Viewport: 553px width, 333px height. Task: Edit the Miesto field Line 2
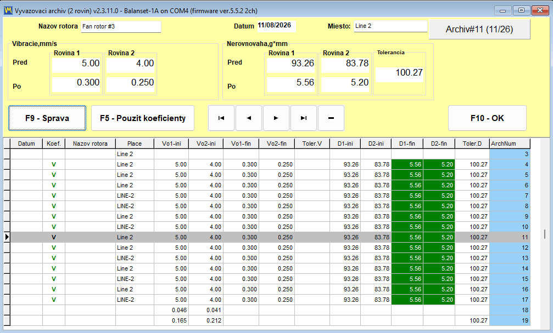390,26
